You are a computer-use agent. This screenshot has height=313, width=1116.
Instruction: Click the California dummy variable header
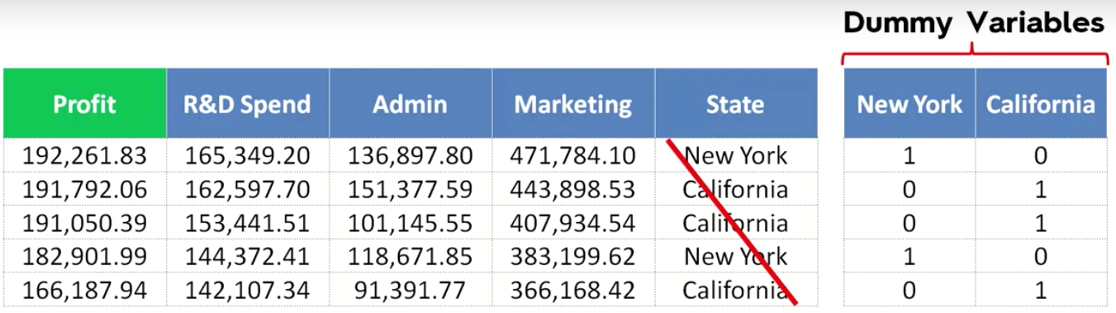click(1041, 103)
